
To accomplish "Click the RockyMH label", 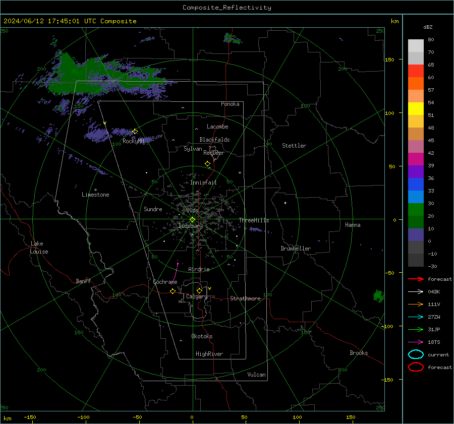I will tap(133, 141).
